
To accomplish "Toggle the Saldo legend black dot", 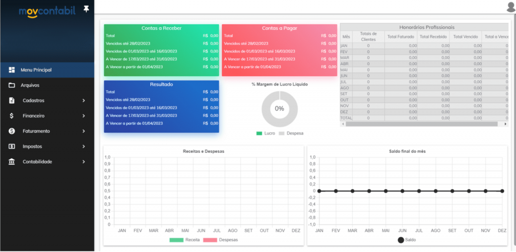I will point(401,240).
